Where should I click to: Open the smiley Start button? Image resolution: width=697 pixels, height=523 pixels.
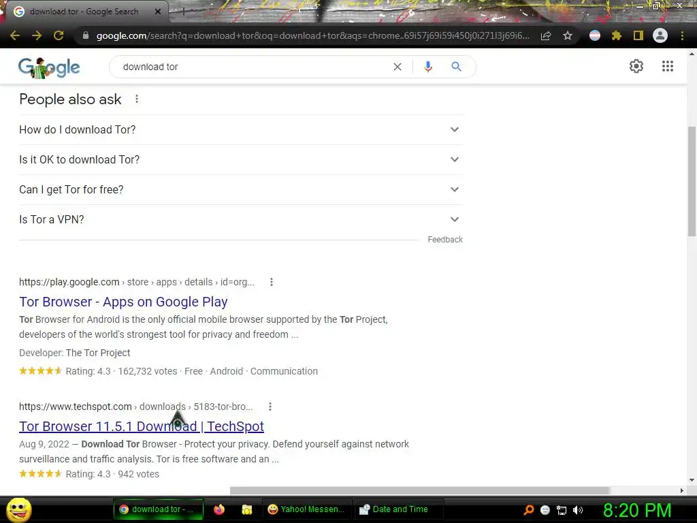(19, 509)
